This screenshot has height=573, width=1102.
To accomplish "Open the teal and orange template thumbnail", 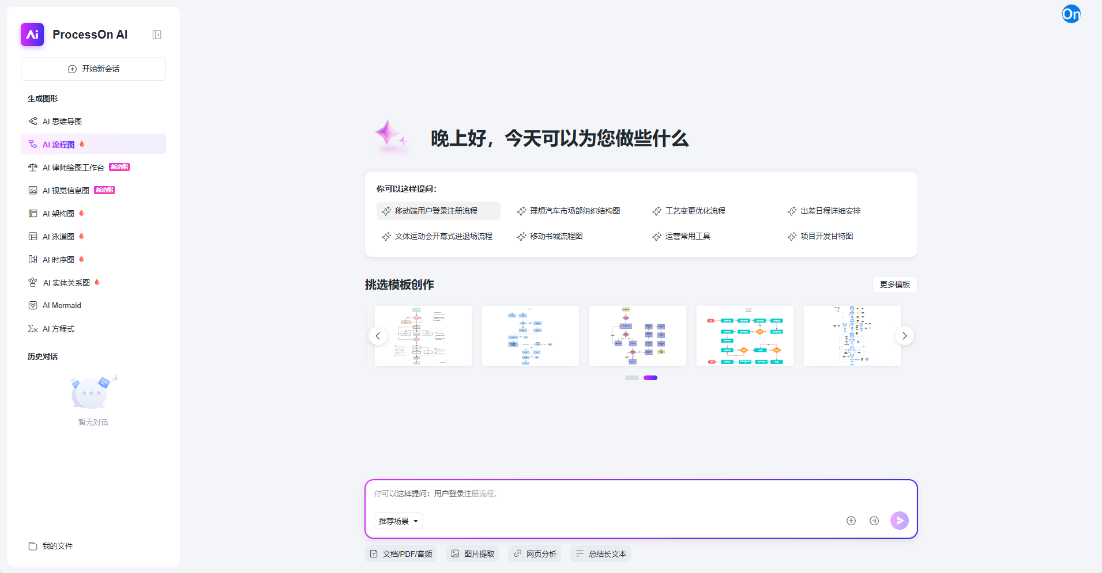I will 745,336.
